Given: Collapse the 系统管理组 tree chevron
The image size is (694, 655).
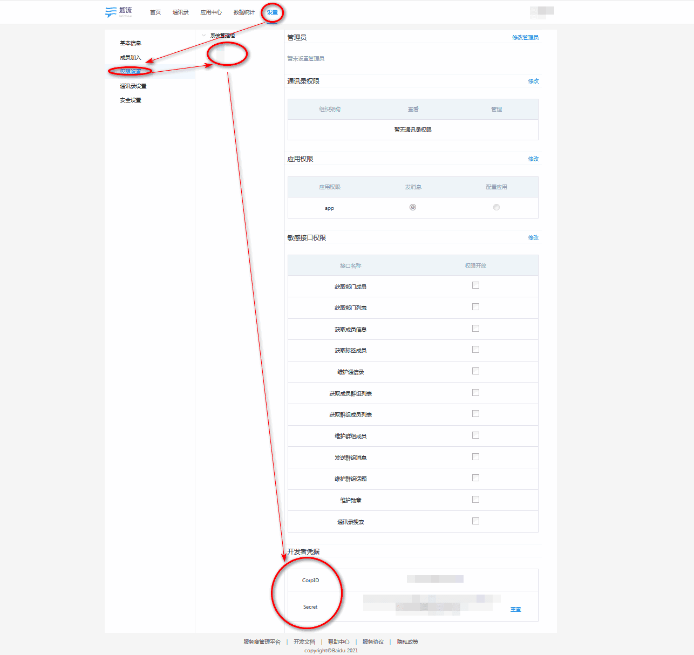Looking at the screenshot, I should click(x=203, y=36).
